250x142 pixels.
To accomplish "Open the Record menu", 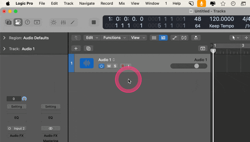I will tap(107, 3).
